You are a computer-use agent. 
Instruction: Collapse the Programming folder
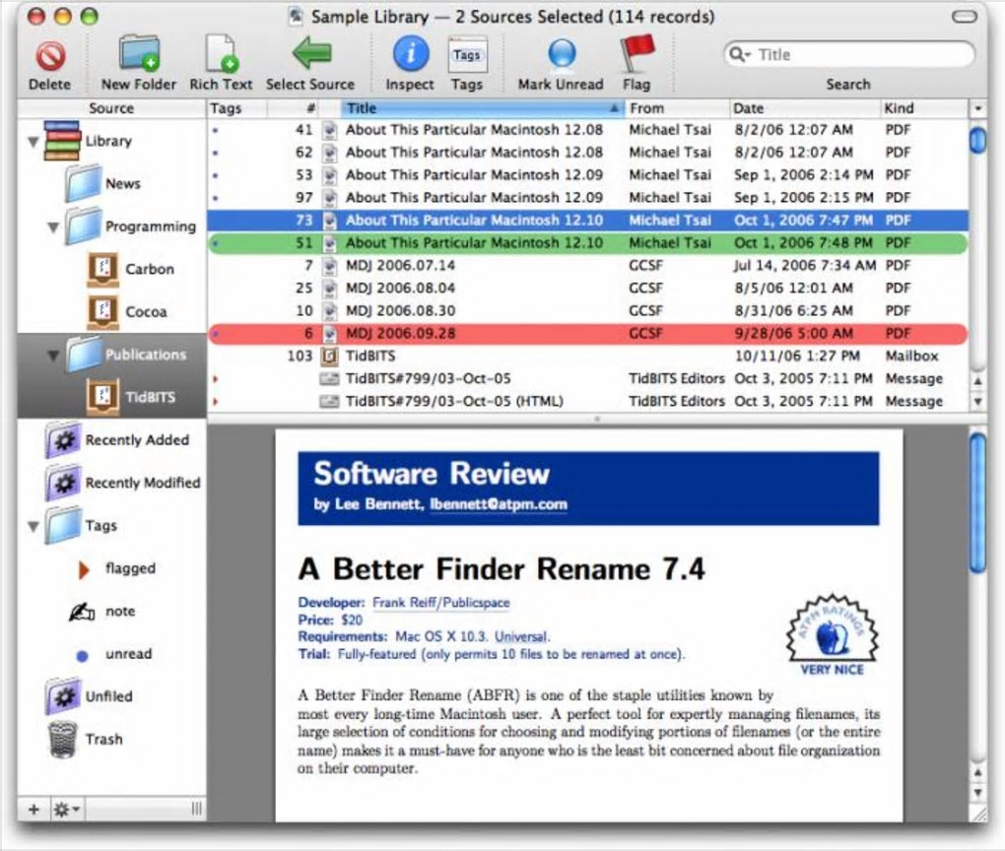pos(54,227)
